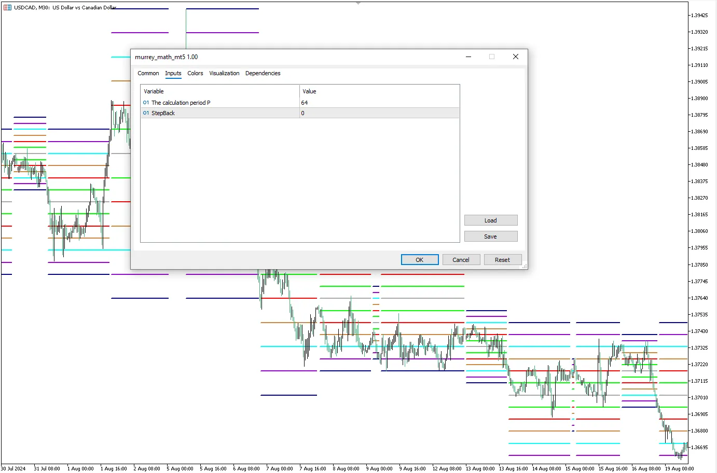
Task: Select the calculation period P value 64
Action: (379, 103)
